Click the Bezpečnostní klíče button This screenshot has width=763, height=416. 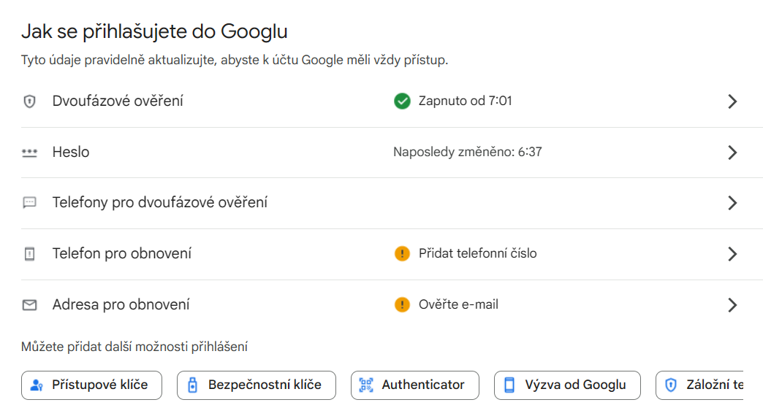pyautogui.click(x=257, y=385)
